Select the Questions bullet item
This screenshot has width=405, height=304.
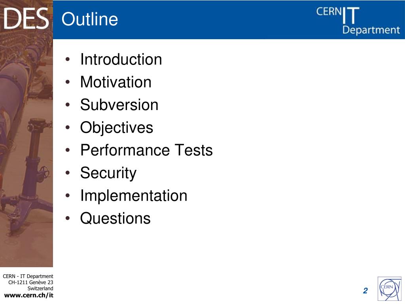[115, 218]
